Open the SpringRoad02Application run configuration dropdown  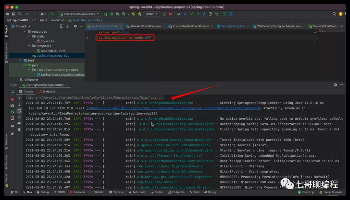point(79,14)
